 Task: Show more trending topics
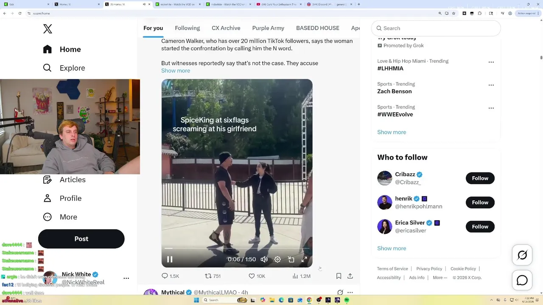click(392, 132)
